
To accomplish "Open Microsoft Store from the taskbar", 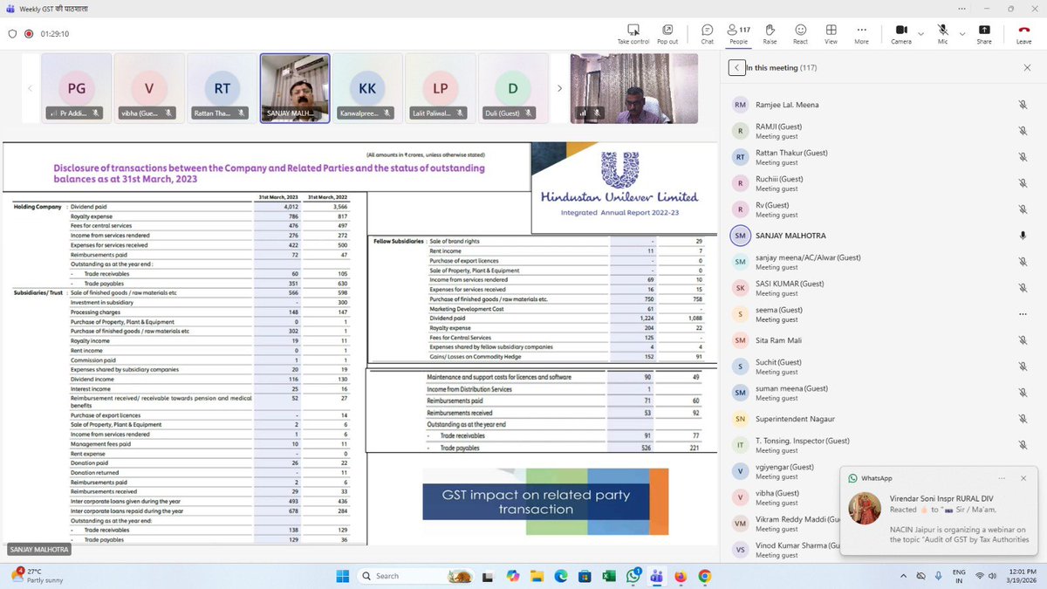I will click(x=585, y=576).
